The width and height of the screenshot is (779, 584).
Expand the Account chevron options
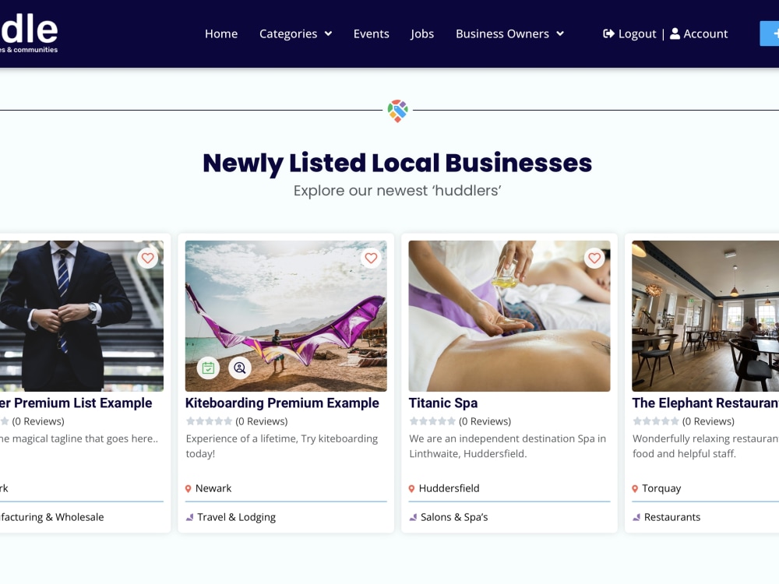pos(698,33)
